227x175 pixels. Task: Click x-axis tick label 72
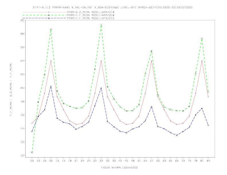(x=183, y=161)
